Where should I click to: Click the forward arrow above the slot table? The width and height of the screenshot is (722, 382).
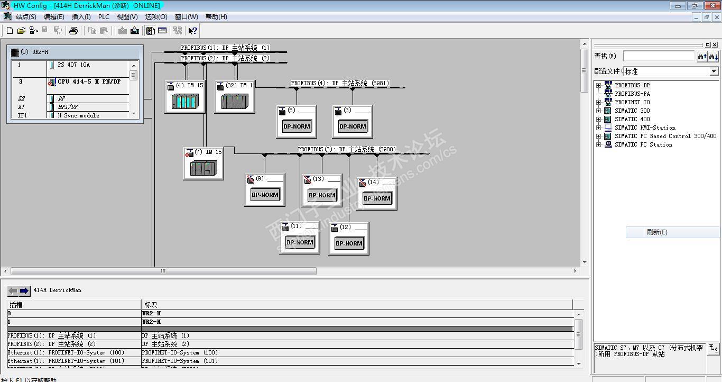point(24,290)
